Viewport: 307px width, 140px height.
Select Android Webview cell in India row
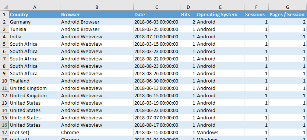(x=97, y=37)
